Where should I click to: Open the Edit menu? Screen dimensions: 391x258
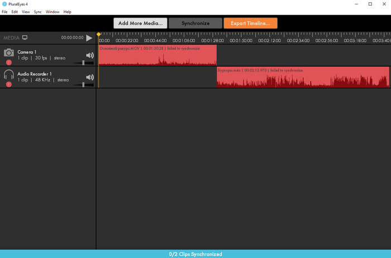(15, 12)
